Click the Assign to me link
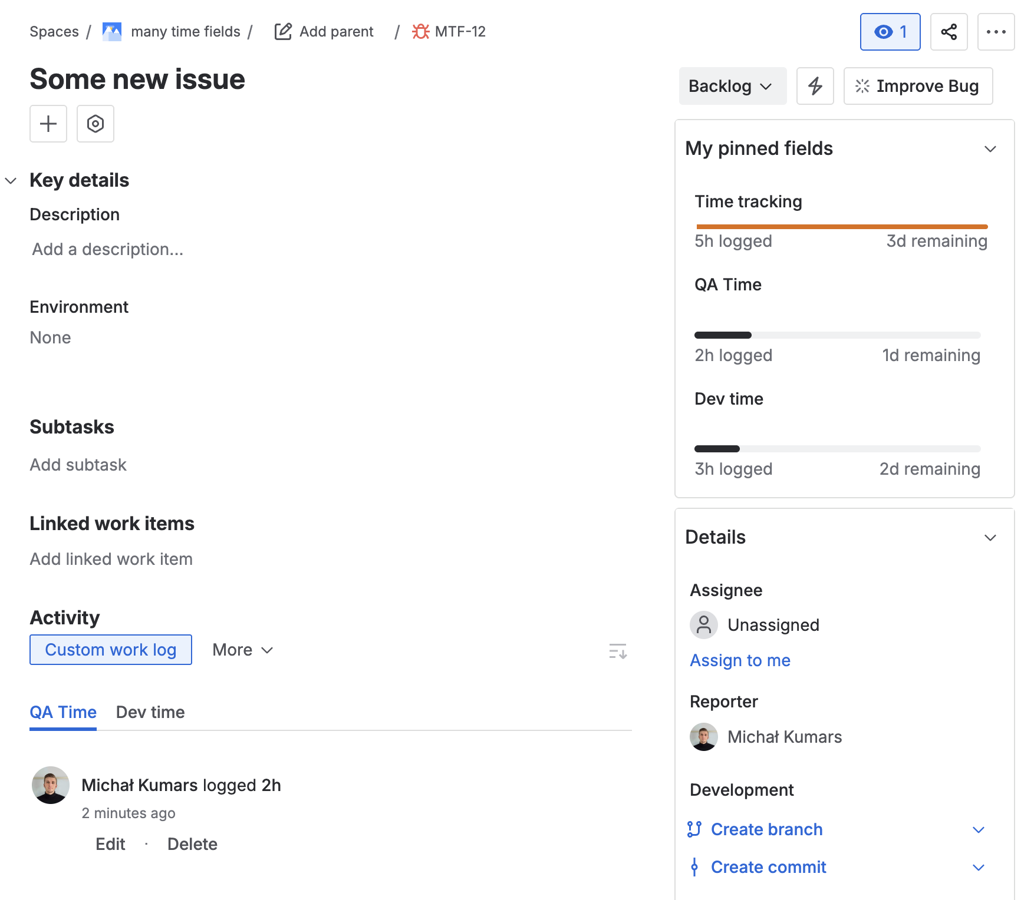The image size is (1034, 900). click(x=740, y=660)
